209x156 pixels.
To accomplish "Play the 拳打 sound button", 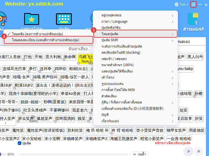I will pyautogui.click(x=33, y=69).
